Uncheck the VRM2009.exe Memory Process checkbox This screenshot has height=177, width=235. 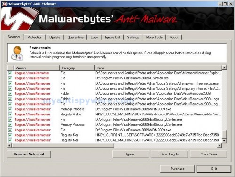(x=10, y=109)
